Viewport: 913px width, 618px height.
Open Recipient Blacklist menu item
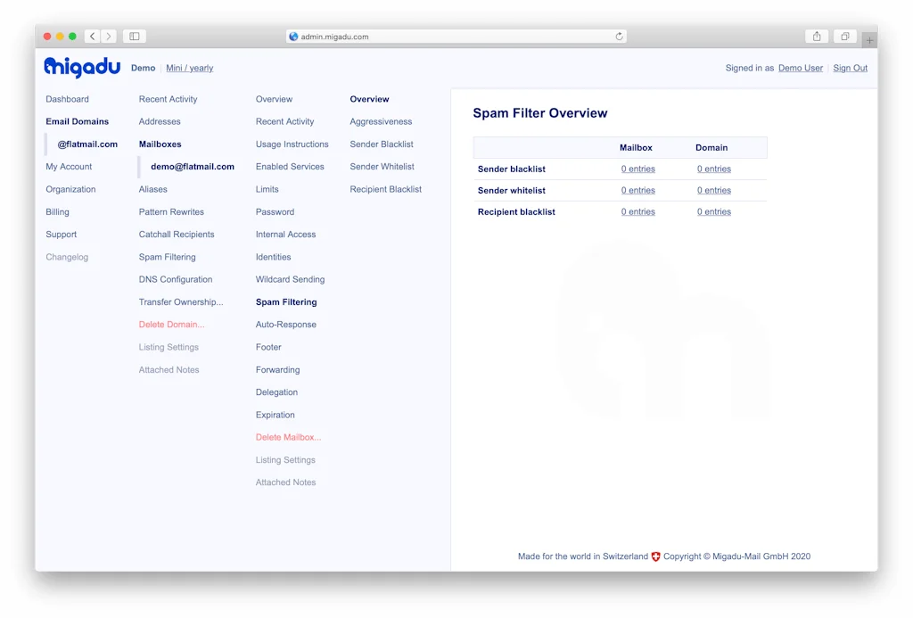click(385, 189)
